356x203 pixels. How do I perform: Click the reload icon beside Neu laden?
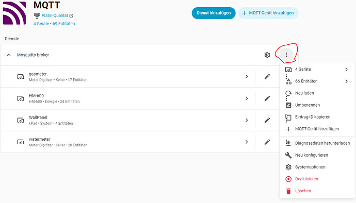[288, 93]
